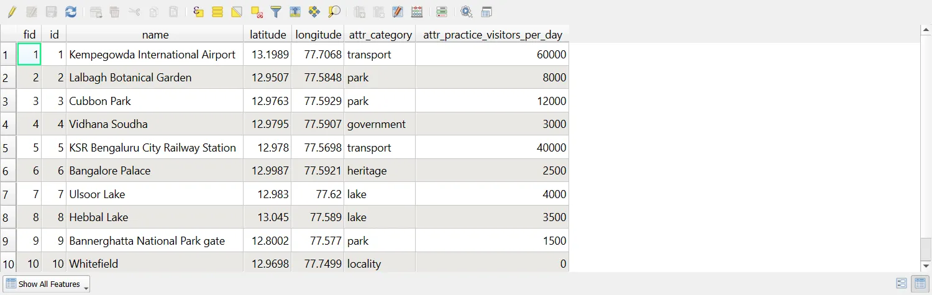Viewport: 932px width, 295px height.
Task: Click attr_practice_visitors_per_day column header
Action: point(493,35)
